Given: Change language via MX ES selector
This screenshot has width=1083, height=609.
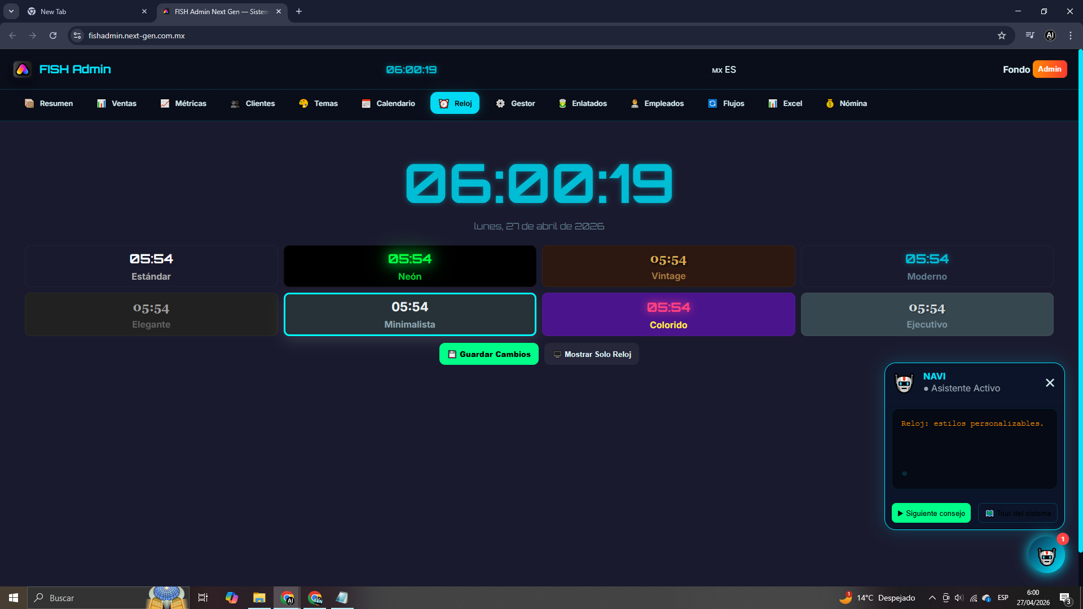Looking at the screenshot, I should point(724,70).
